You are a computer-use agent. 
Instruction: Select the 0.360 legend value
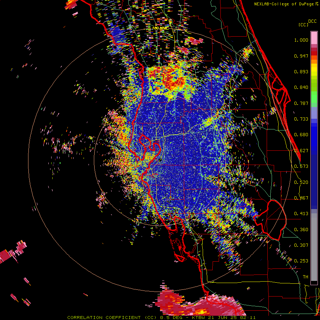pyautogui.click(x=301, y=230)
